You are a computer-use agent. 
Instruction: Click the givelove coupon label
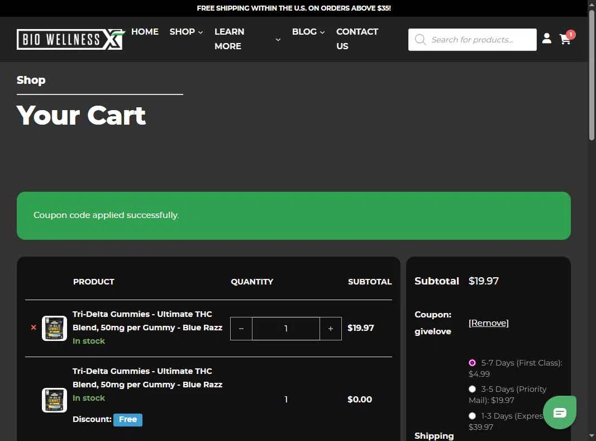coord(432,331)
